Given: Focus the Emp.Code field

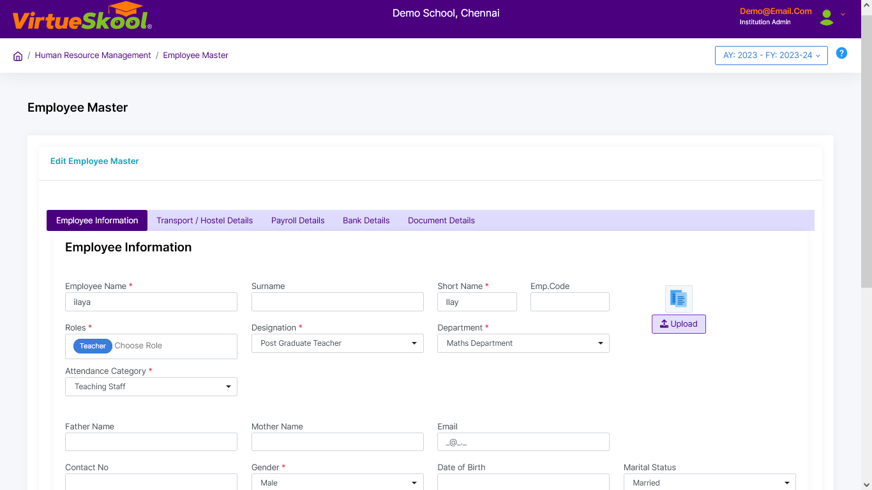Looking at the screenshot, I should [x=570, y=302].
